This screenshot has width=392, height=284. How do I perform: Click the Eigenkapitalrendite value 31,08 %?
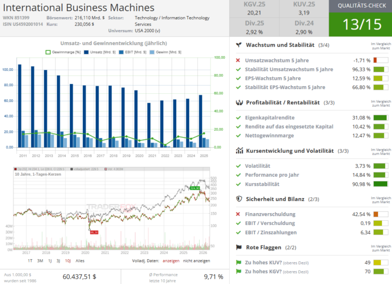[361, 118]
